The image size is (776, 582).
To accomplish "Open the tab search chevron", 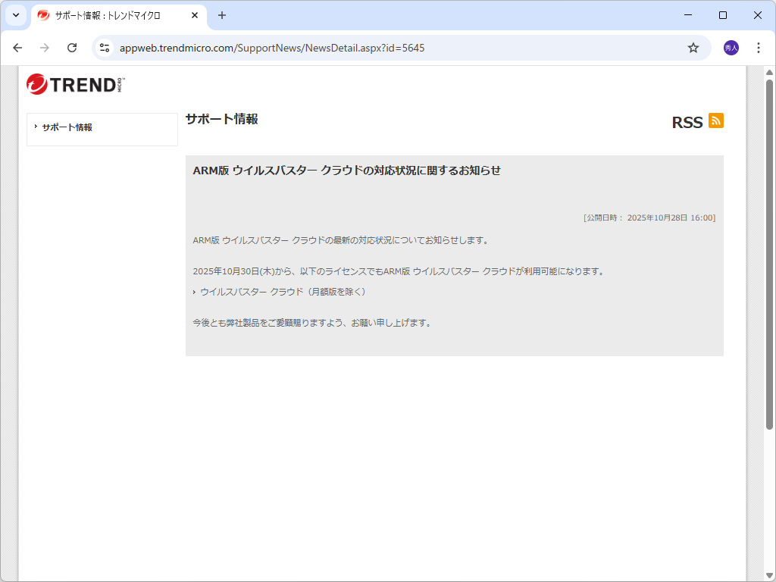I will pos(15,15).
